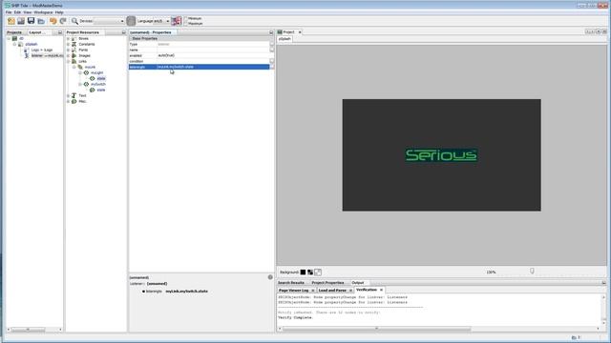Minimize the Project Resources panel
This screenshot has height=343, width=611.
point(123,32)
